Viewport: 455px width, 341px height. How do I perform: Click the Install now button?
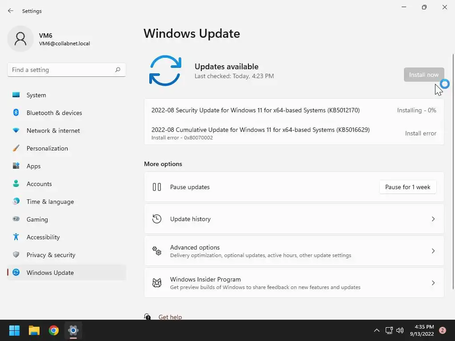click(x=424, y=75)
